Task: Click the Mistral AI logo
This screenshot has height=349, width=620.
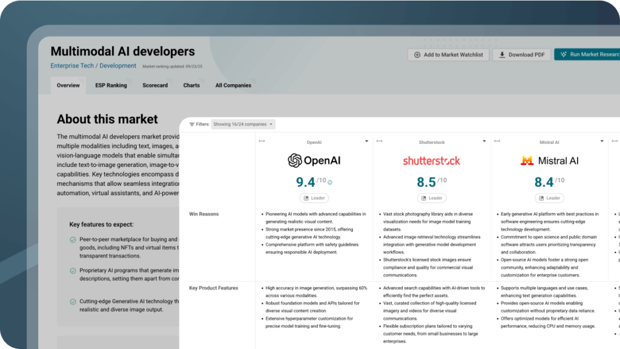Action: point(549,161)
